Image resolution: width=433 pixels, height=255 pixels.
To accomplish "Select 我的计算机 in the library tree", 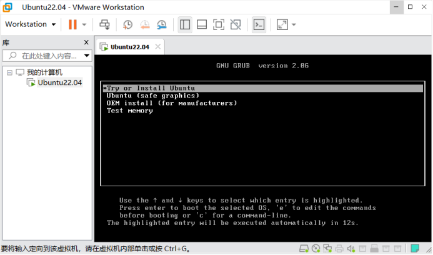I will pyautogui.click(x=44, y=72).
